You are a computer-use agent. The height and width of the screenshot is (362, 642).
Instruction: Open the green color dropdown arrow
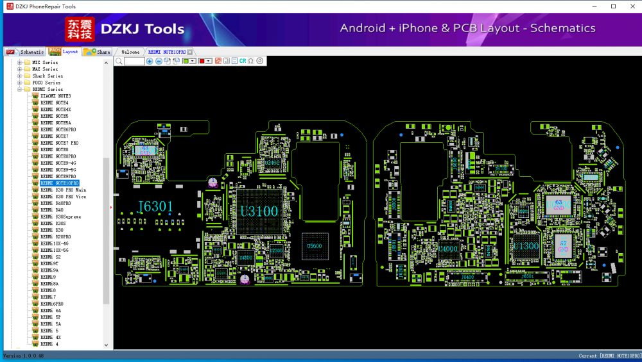(x=192, y=62)
